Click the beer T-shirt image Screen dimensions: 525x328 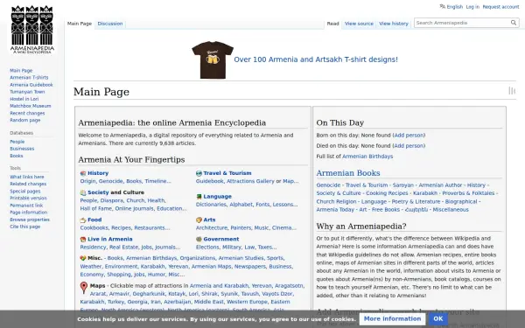tap(213, 59)
